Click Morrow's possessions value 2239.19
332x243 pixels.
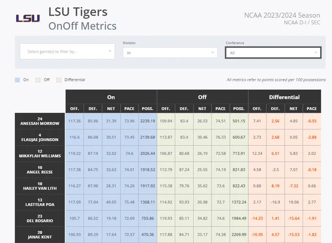(147, 121)
